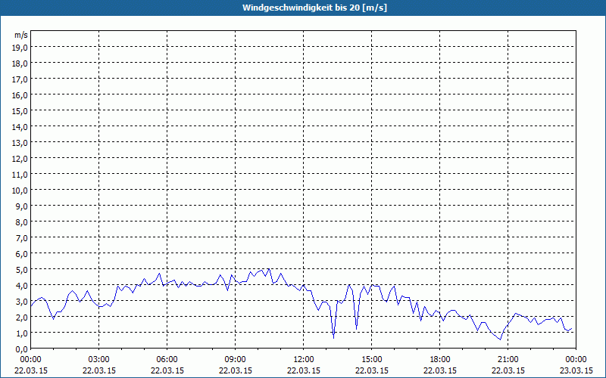Select the 6,0 y-axis label
This screenshot has height=378, width=606.
[21, 254]
